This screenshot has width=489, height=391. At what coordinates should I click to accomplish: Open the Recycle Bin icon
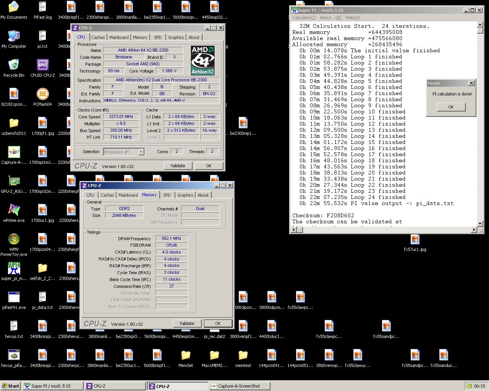pyautogui.click(x=14, y=68)
